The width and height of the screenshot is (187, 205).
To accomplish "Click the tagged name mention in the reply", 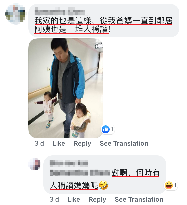I will pos(80,173).
